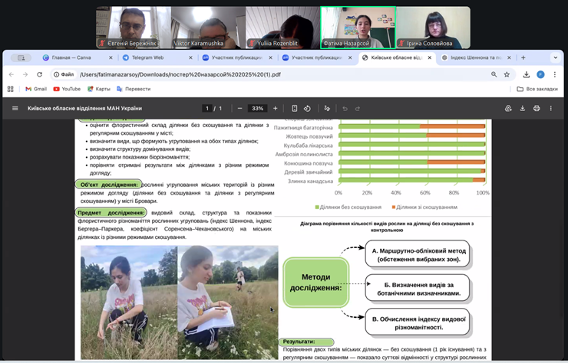
Task: Print the PDF document
Action: click(537, 108)
